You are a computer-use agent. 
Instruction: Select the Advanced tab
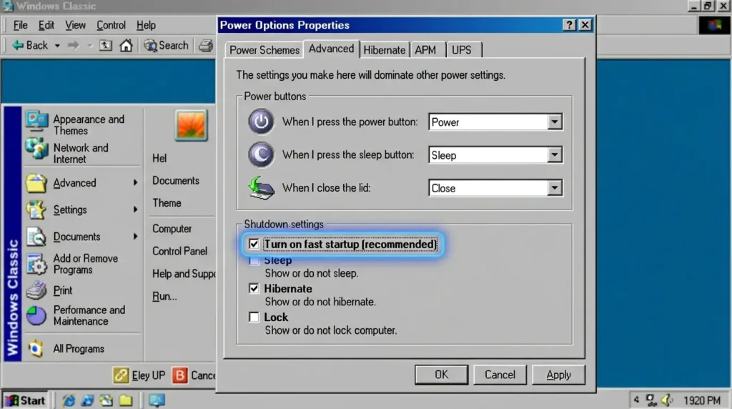pos(331,49)
